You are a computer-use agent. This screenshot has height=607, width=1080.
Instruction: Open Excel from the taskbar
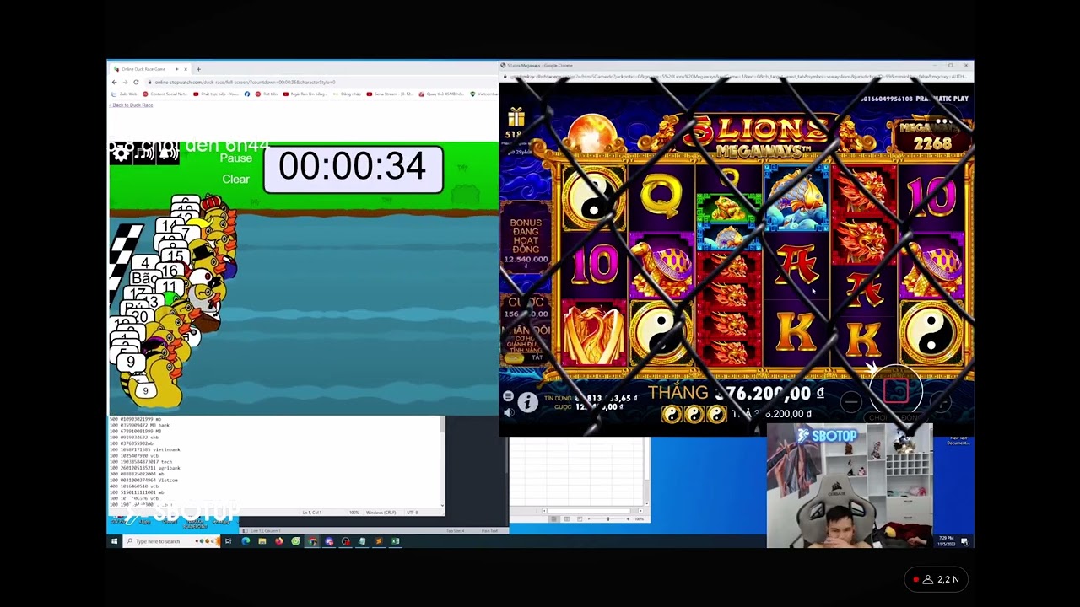point(395,541)
